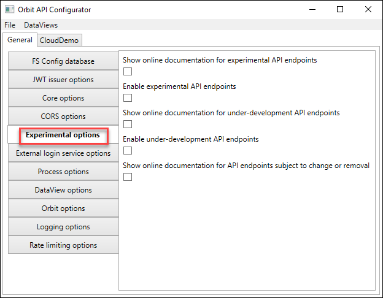The image size is (383, 298).
Task: Maximize the Orbit API Configurator window
Action: [x=340, y=10]
